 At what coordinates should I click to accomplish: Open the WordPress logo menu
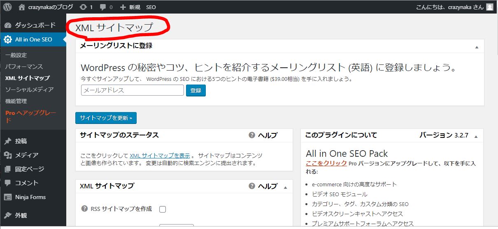point(7,7)
